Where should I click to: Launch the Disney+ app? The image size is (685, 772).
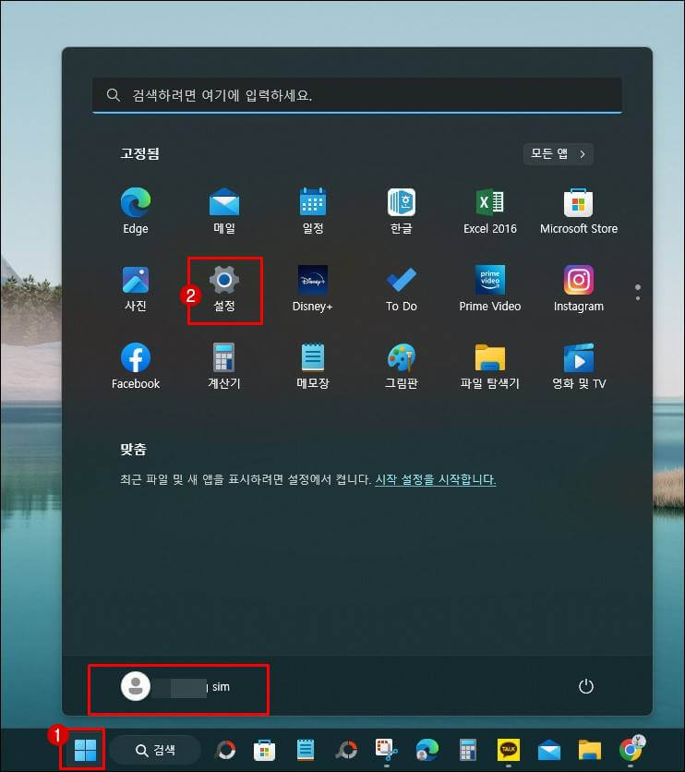(312, 288)
